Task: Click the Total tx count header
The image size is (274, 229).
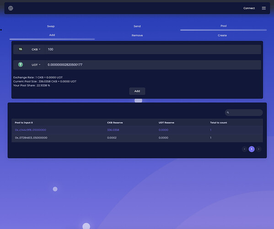Action: point(219,123)
